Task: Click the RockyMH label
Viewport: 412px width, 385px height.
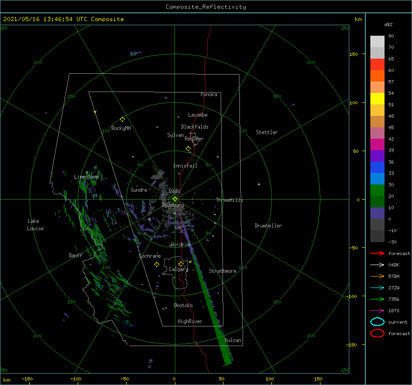Action: tap(121, 128)
